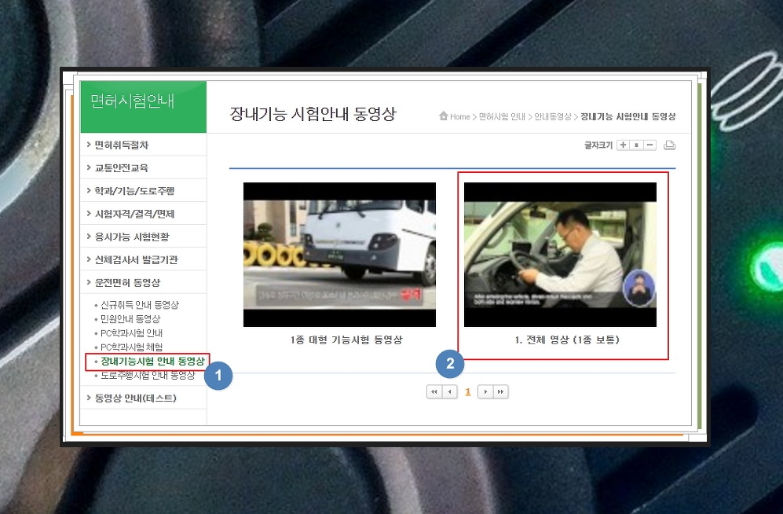This screenshot has height=514, width=783.
Task: Open 민원안내 동영상 submenu
Action: click(130, 318)
